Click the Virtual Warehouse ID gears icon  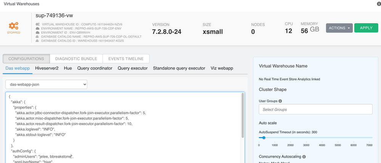click(37, 24)
